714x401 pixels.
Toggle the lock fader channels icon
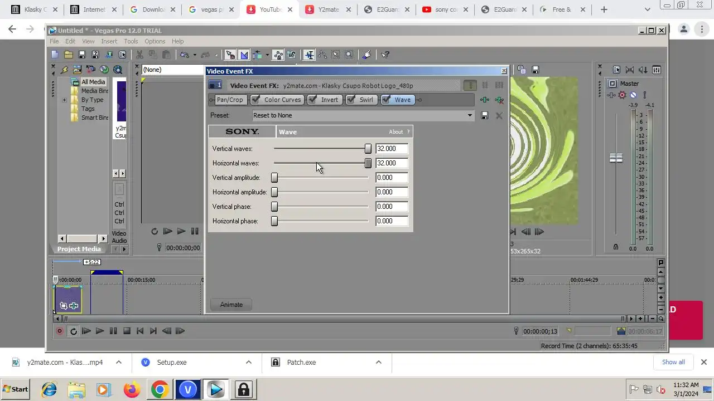(616, 247)
